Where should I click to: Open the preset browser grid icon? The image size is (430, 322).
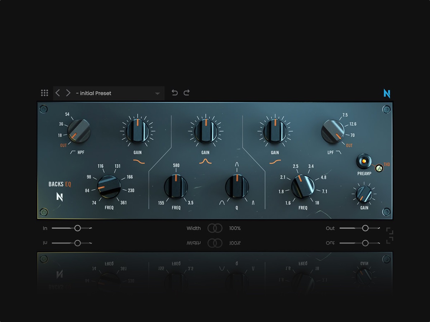(x=44, y=93)
